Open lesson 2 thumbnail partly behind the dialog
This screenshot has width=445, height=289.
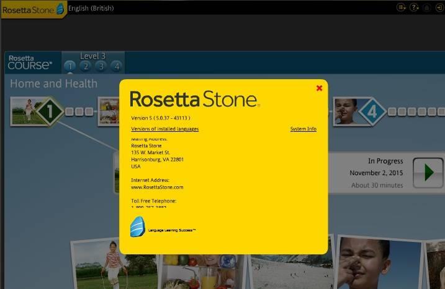pyautogui.click(x=109, y=111)
